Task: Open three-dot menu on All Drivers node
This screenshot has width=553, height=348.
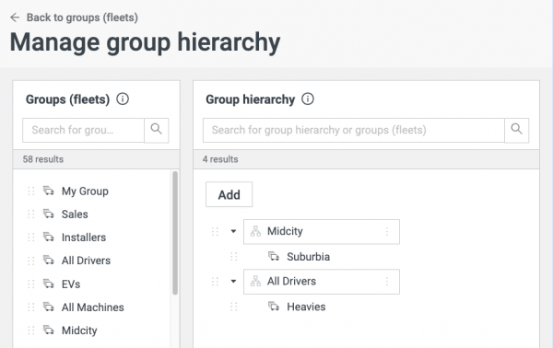Action: pyautogui.click(x=387, y=282)
